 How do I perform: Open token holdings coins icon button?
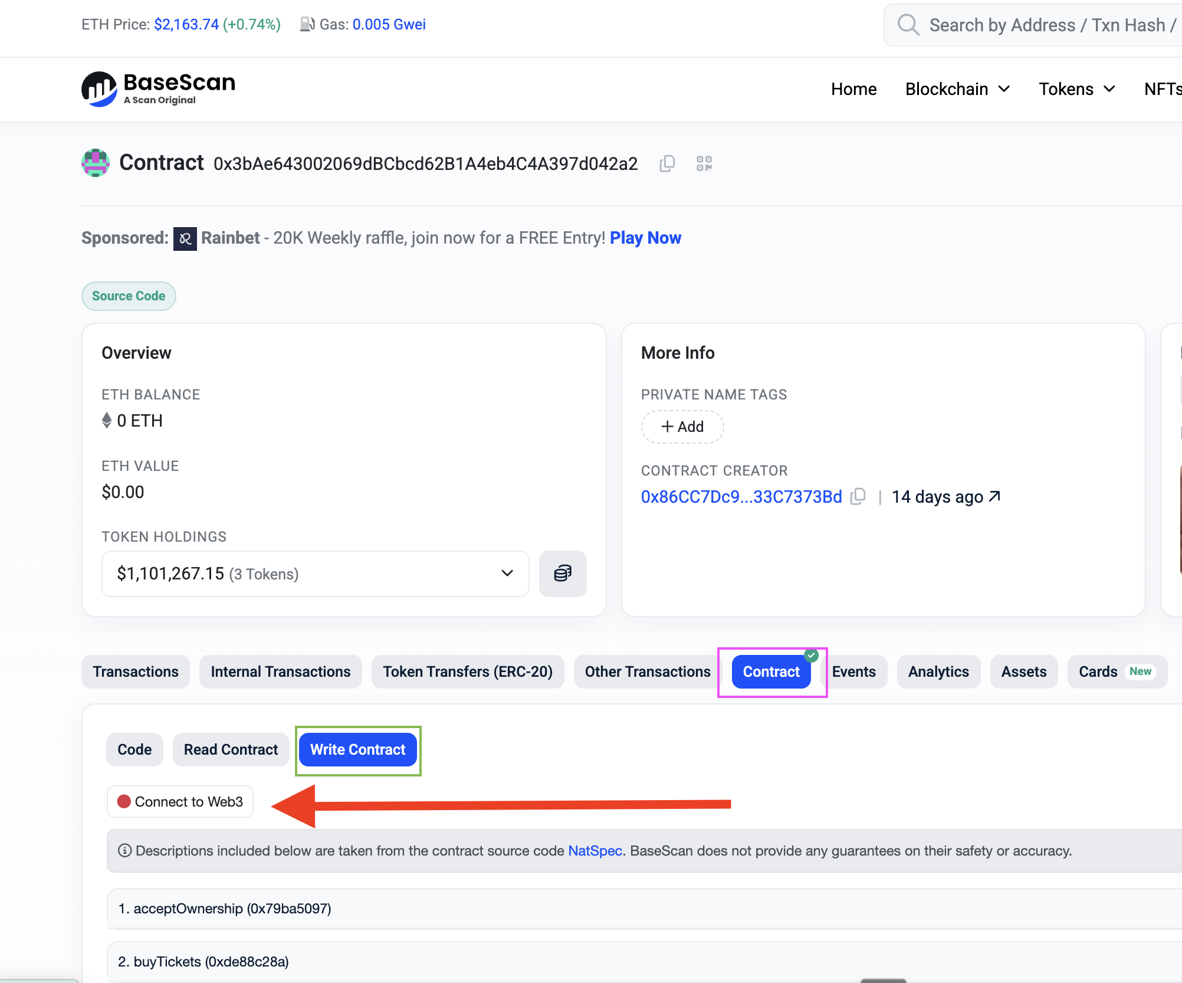coord(563,574)
